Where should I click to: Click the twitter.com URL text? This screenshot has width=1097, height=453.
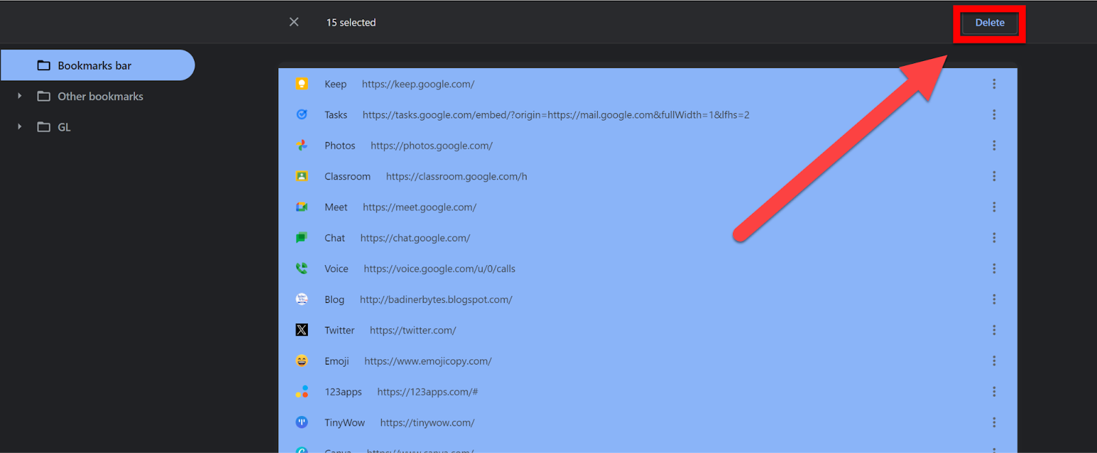pos(413,331)
